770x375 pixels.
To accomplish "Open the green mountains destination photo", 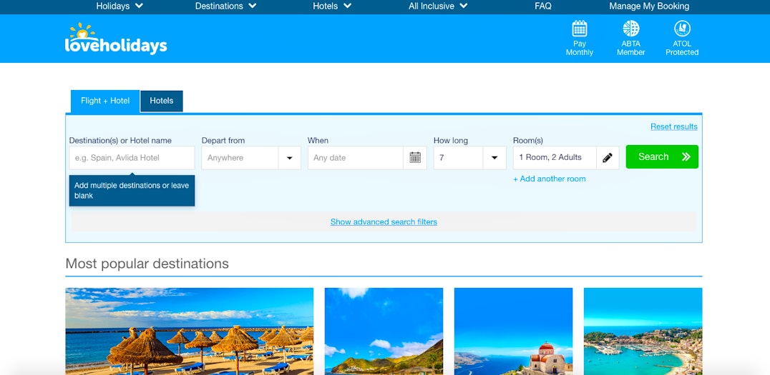I will (x=384, y=331).
